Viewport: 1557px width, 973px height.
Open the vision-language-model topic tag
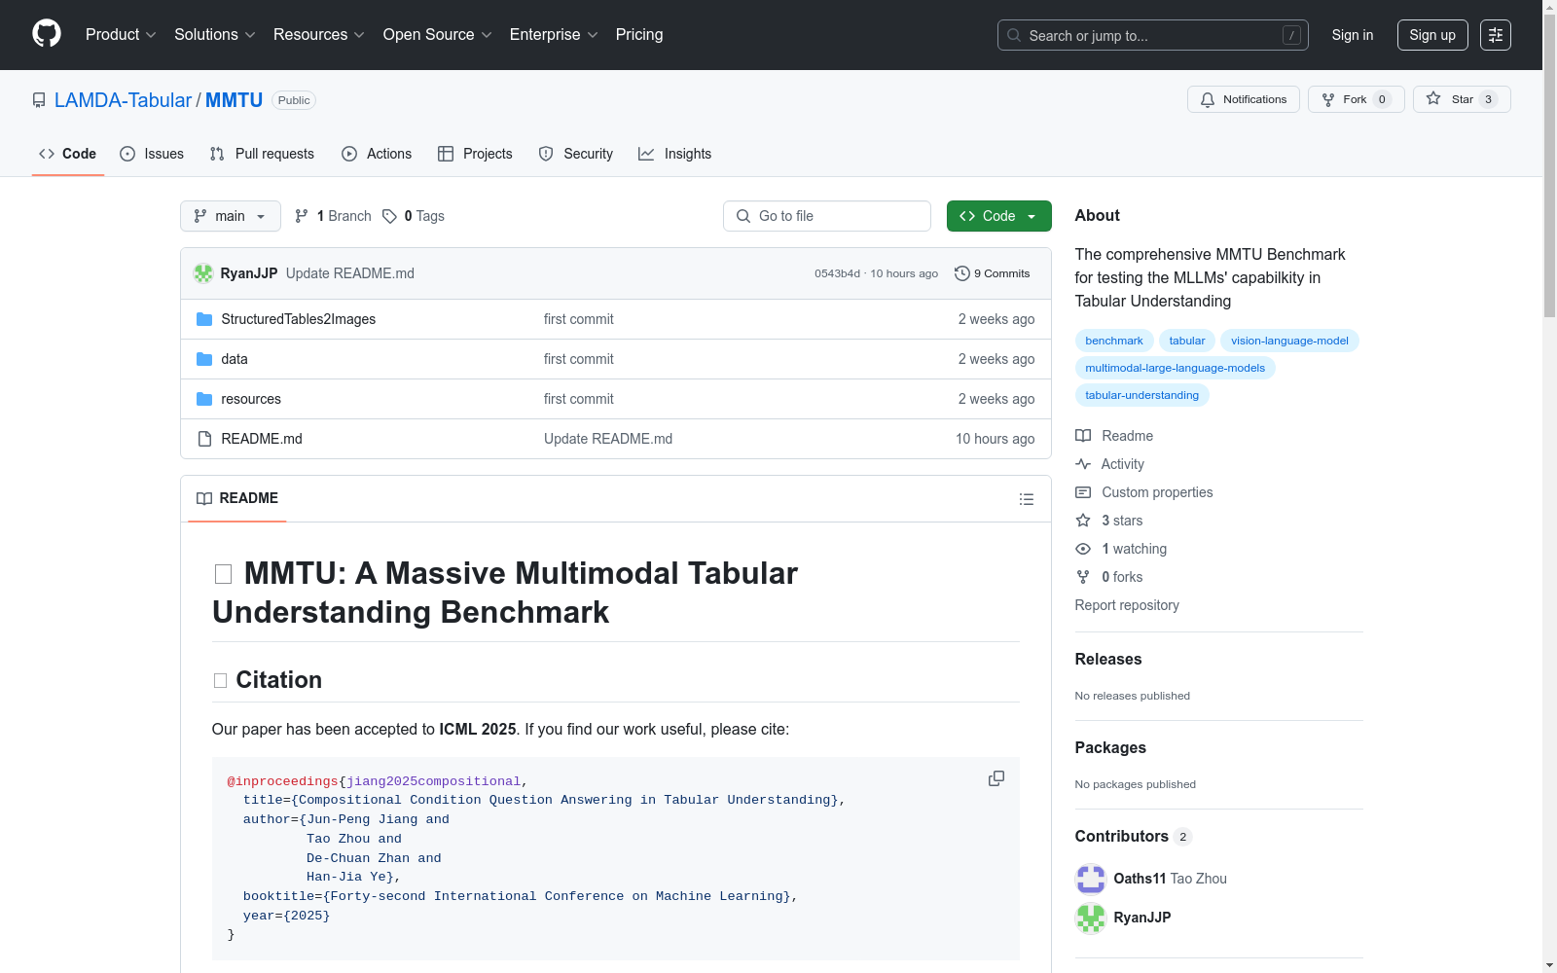point(1289,341)
